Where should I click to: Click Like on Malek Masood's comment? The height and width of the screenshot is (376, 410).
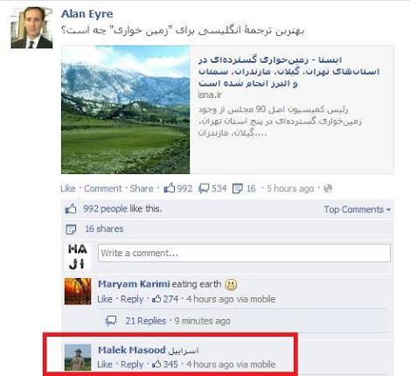(x=105, y=365)
